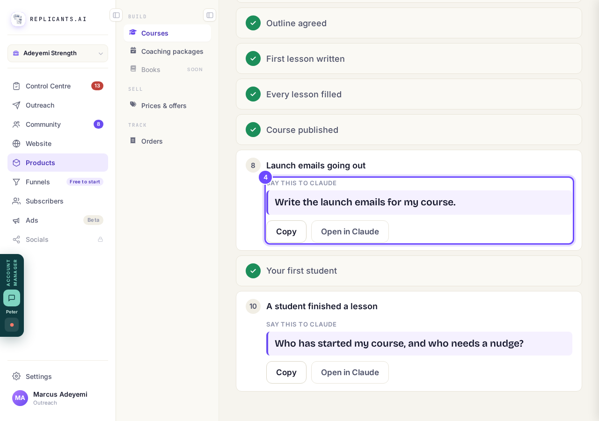The width and height of the screenshot is (599, 421).
Task: Click the purple 8 badge on Community
Action: 98,124
